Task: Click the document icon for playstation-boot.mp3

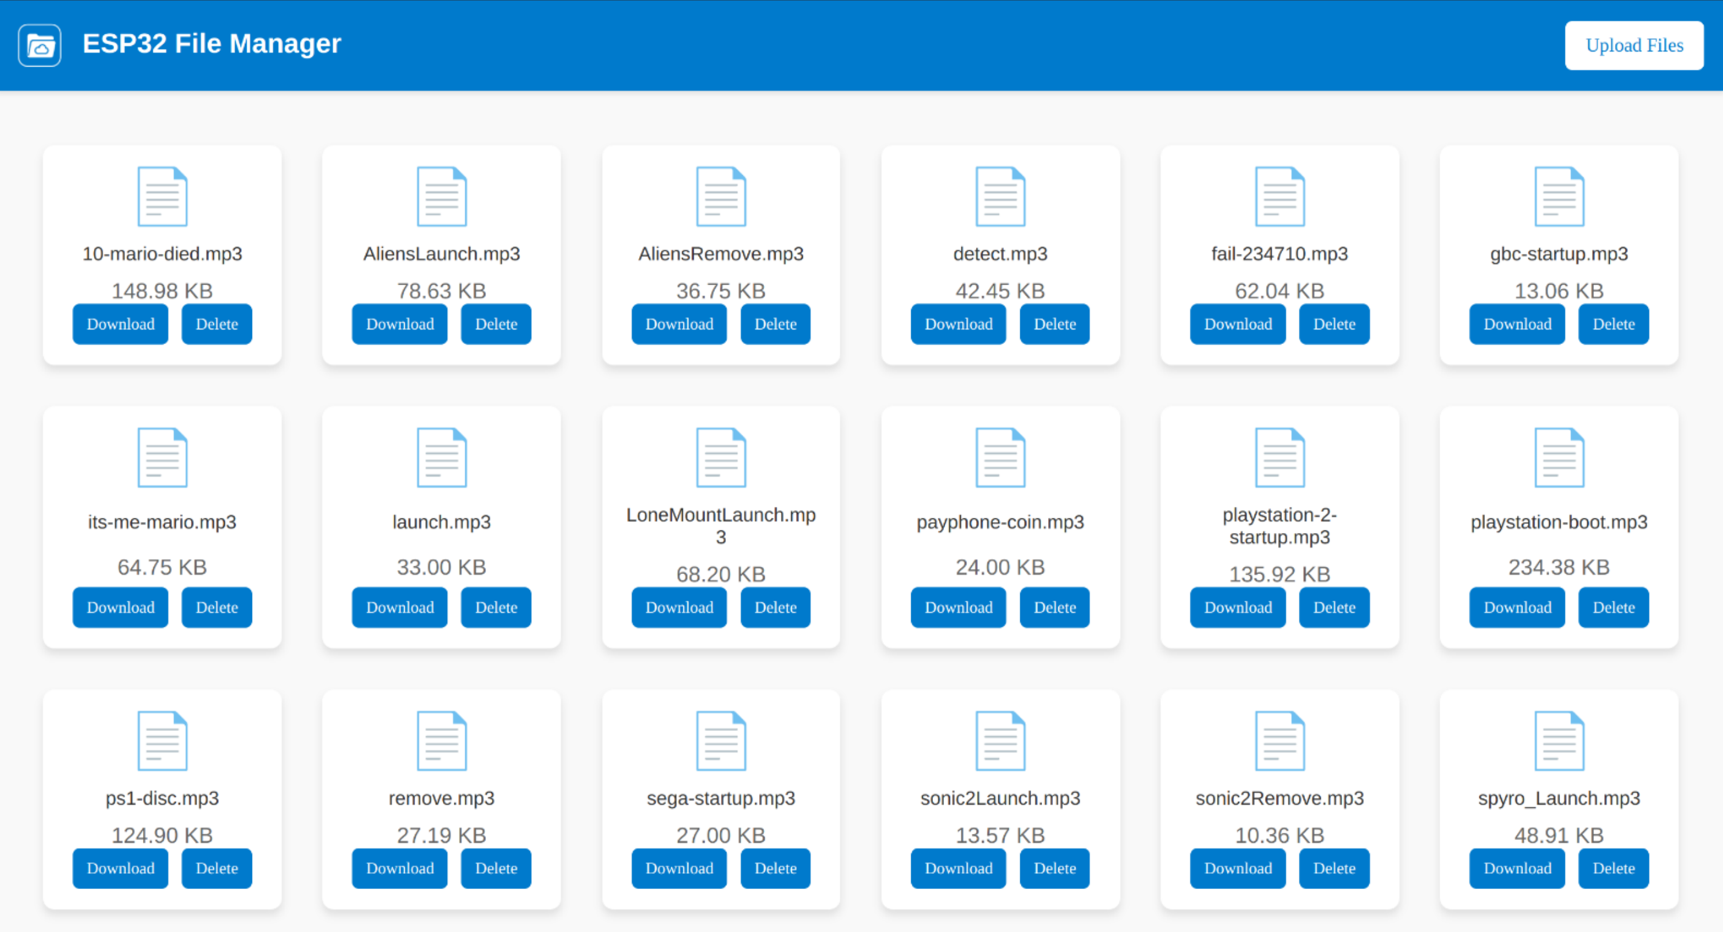Action: (1559, 457)
